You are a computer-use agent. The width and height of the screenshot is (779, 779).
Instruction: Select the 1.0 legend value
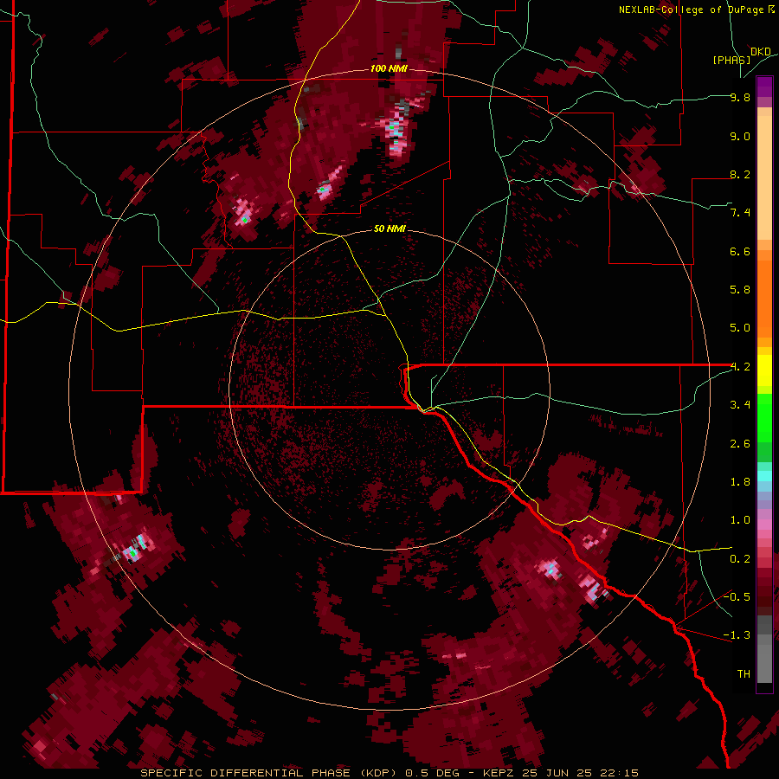coord(740,520)
